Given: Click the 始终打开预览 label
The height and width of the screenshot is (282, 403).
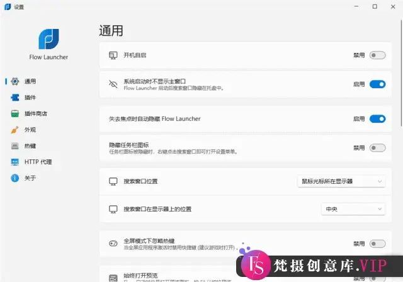Looking at the screenshot, I should tap(140, 276).
